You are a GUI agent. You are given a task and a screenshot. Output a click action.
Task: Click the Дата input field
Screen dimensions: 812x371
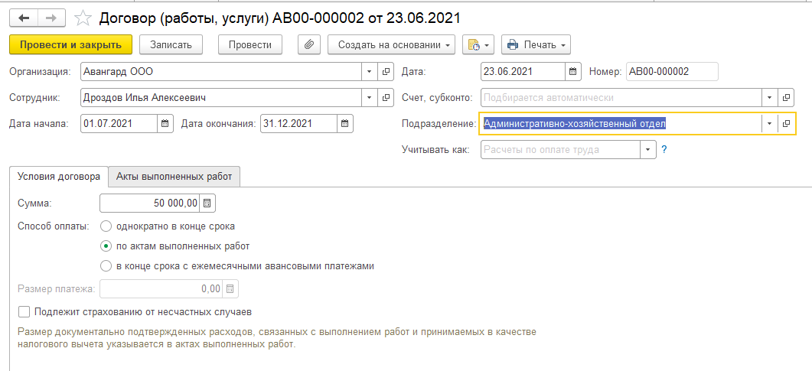[523, 72]
